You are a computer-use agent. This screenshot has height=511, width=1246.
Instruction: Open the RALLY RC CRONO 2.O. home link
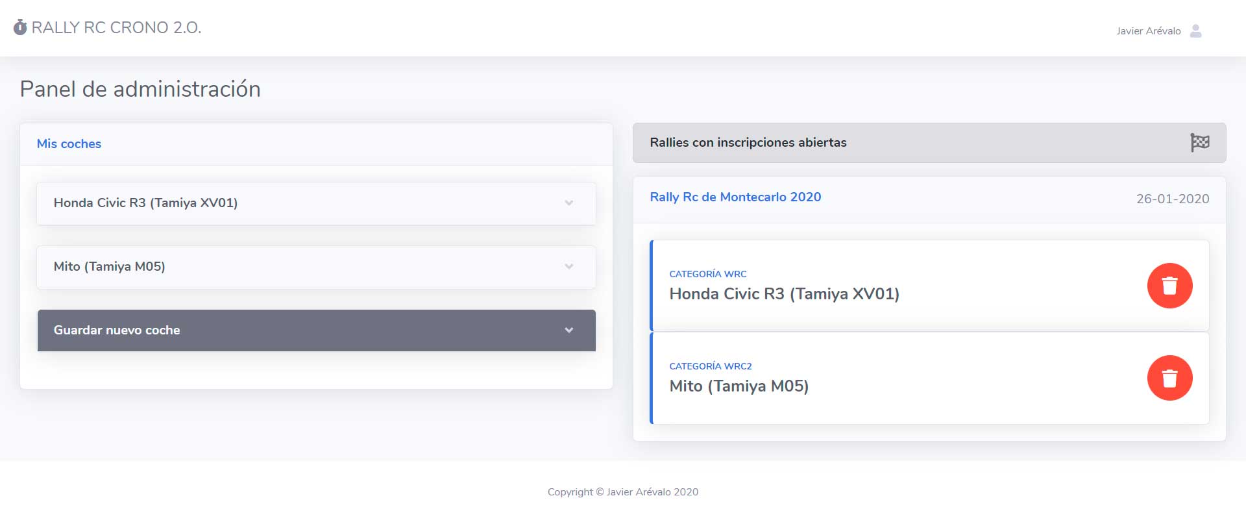click(107, 27)
